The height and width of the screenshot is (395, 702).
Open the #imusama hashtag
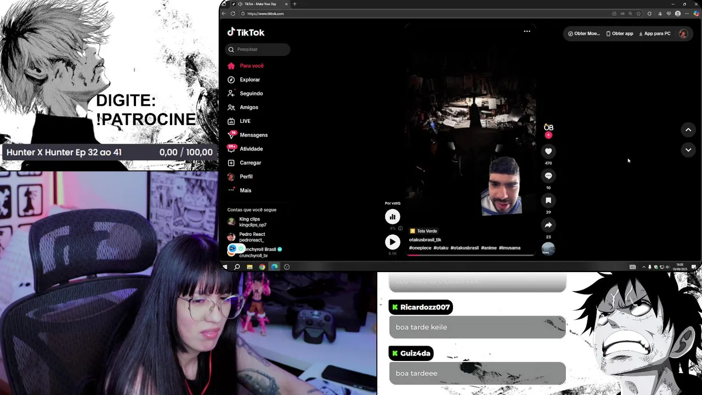click(509, 248)
